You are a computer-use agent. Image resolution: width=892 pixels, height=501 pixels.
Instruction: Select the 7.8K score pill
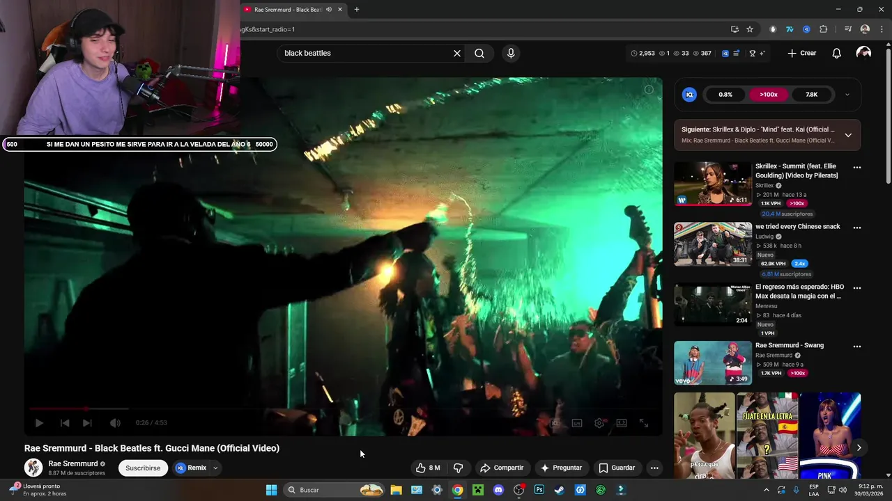811,95
